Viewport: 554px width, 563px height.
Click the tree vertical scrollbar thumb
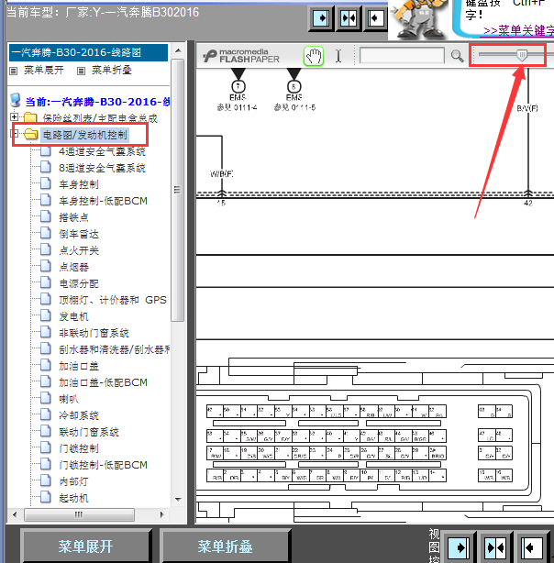[x=177, y=190]
